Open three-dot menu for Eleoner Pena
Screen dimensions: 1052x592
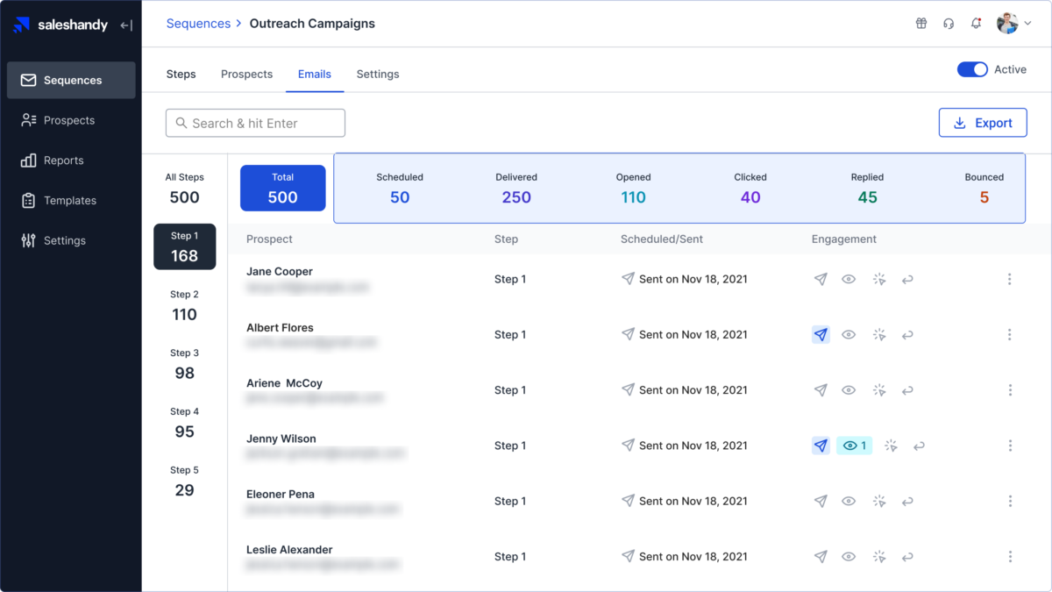pos(1010,502)
